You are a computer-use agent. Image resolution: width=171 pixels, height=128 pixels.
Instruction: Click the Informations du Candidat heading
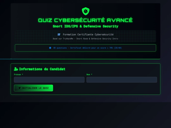tap(42, 69)
